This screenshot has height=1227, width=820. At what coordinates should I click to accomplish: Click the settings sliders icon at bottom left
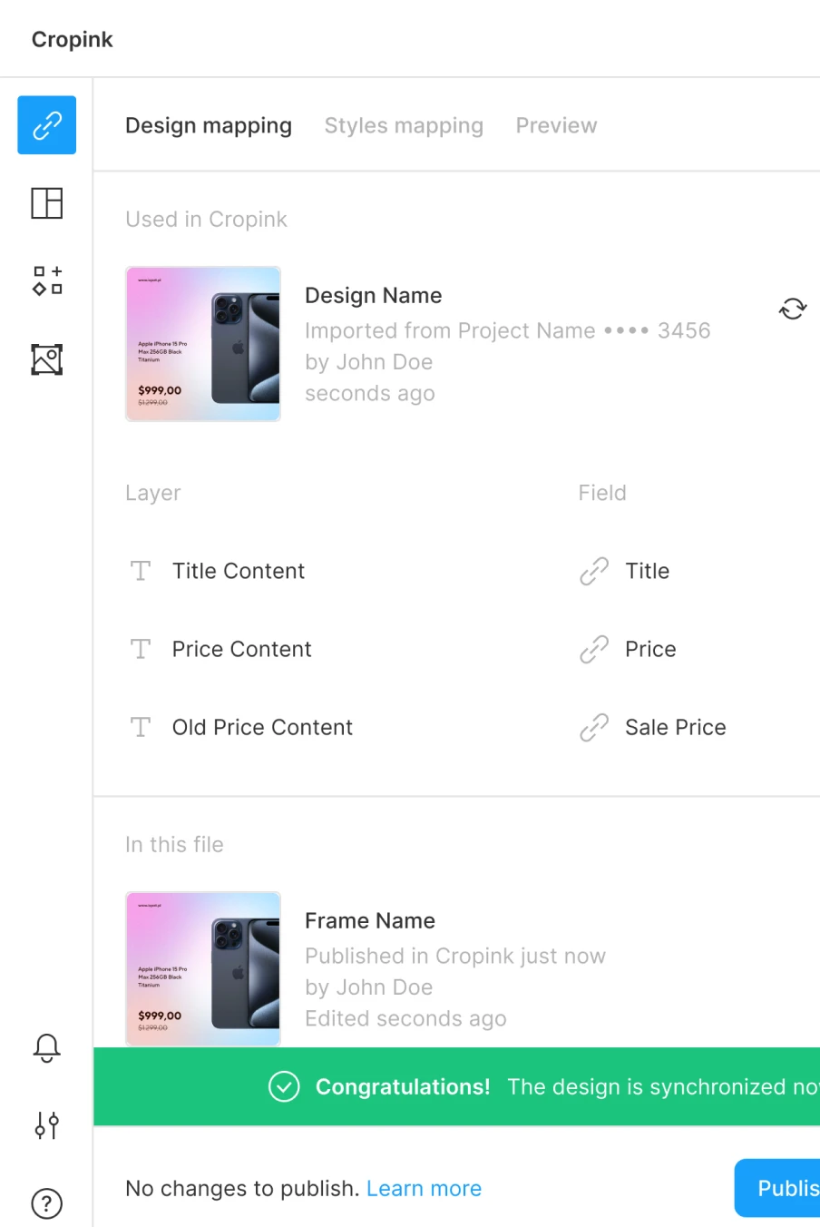point(46,1125)
